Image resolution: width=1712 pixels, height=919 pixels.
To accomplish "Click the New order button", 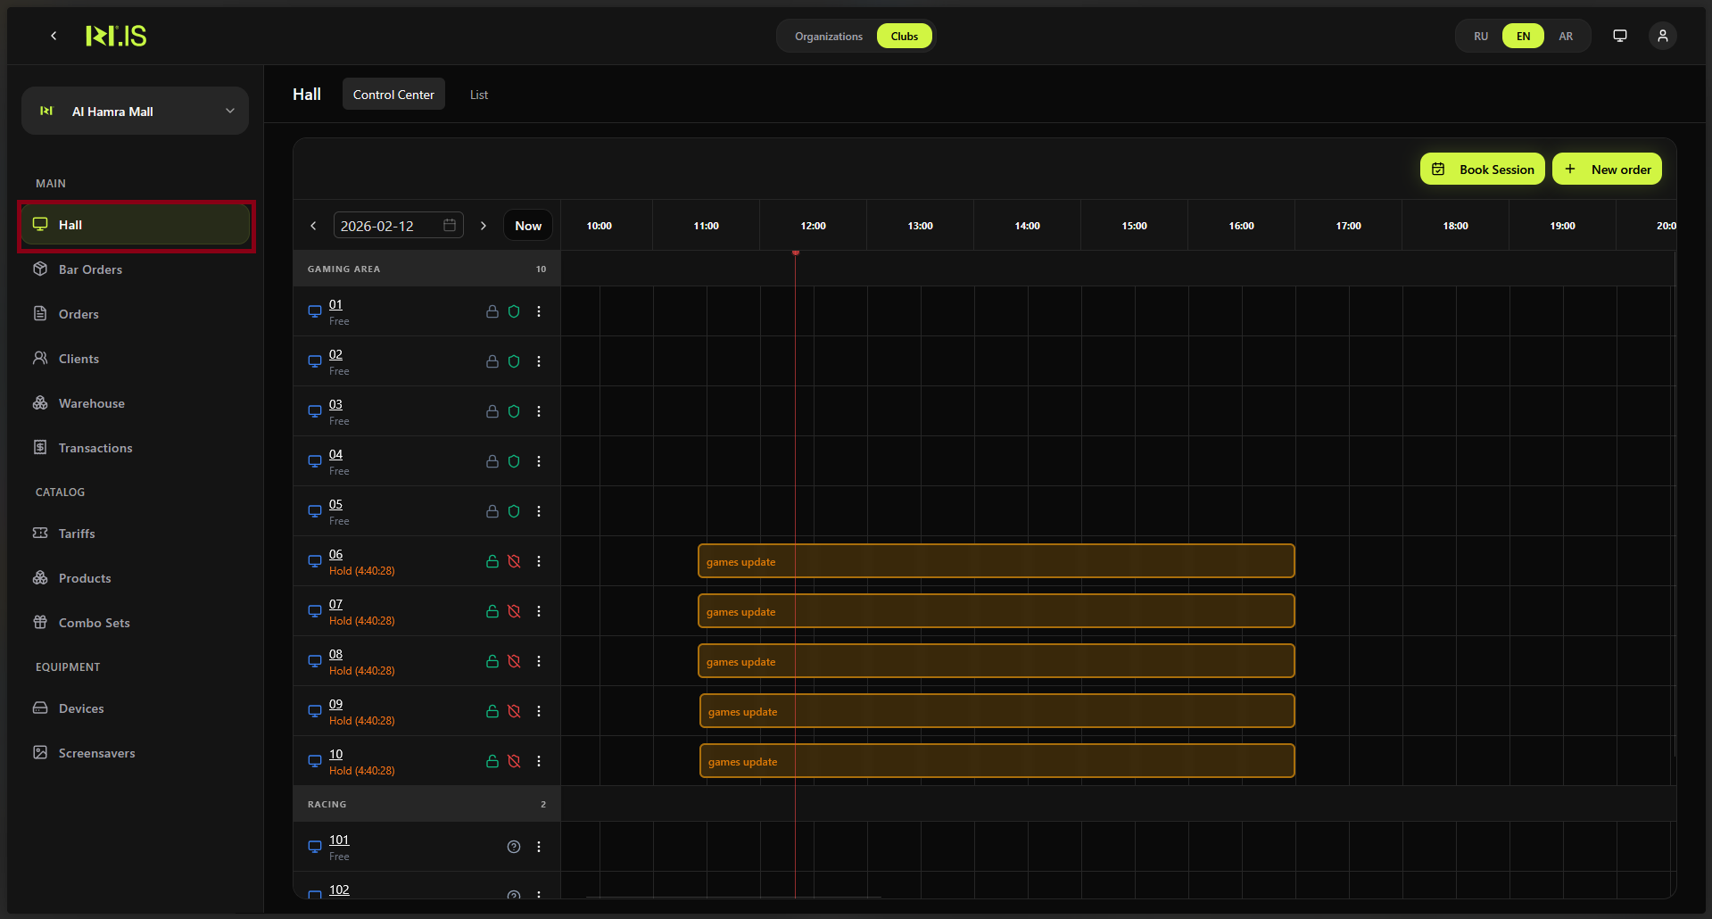I will click(1607, 170).
